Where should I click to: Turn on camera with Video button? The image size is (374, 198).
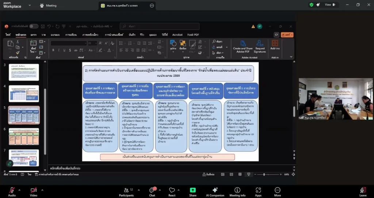click(x=34, y=190)
